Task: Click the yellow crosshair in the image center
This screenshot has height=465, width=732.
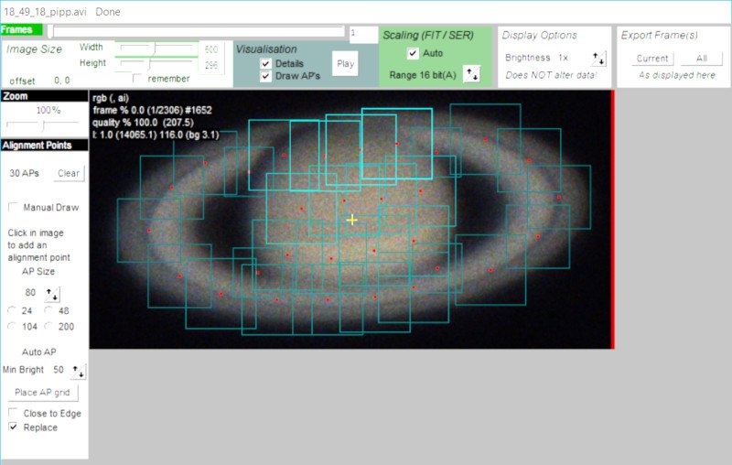Action: click(x=352, y=220)
